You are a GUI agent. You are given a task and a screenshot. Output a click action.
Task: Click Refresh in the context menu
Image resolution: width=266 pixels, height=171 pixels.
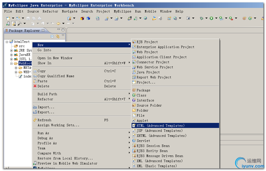(x=44, y=120)
